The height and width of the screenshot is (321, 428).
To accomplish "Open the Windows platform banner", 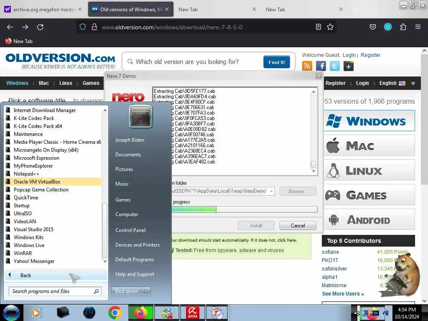I will (369, 121).
